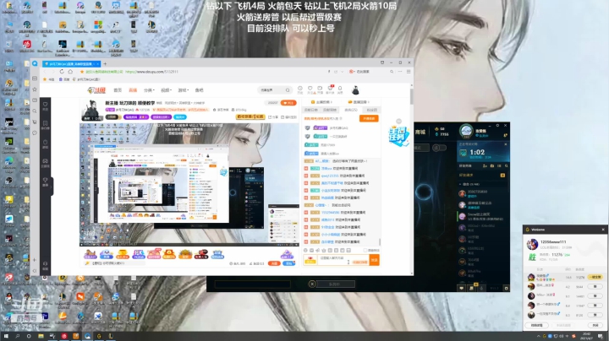The width and height of the screenshot is (609, 341).
Task: Open 直播 in Douyu navigation
Action: (133, 90)
